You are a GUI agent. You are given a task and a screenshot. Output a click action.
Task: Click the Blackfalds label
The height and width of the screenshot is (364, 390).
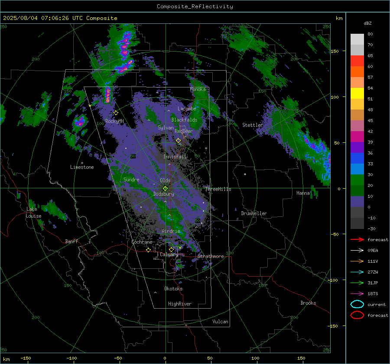coord(184,120)
